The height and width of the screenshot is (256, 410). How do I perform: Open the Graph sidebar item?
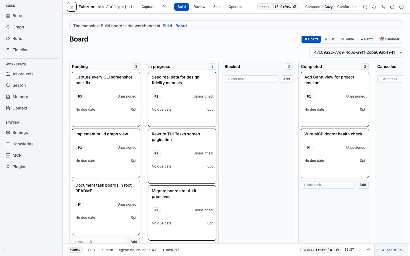31,27
